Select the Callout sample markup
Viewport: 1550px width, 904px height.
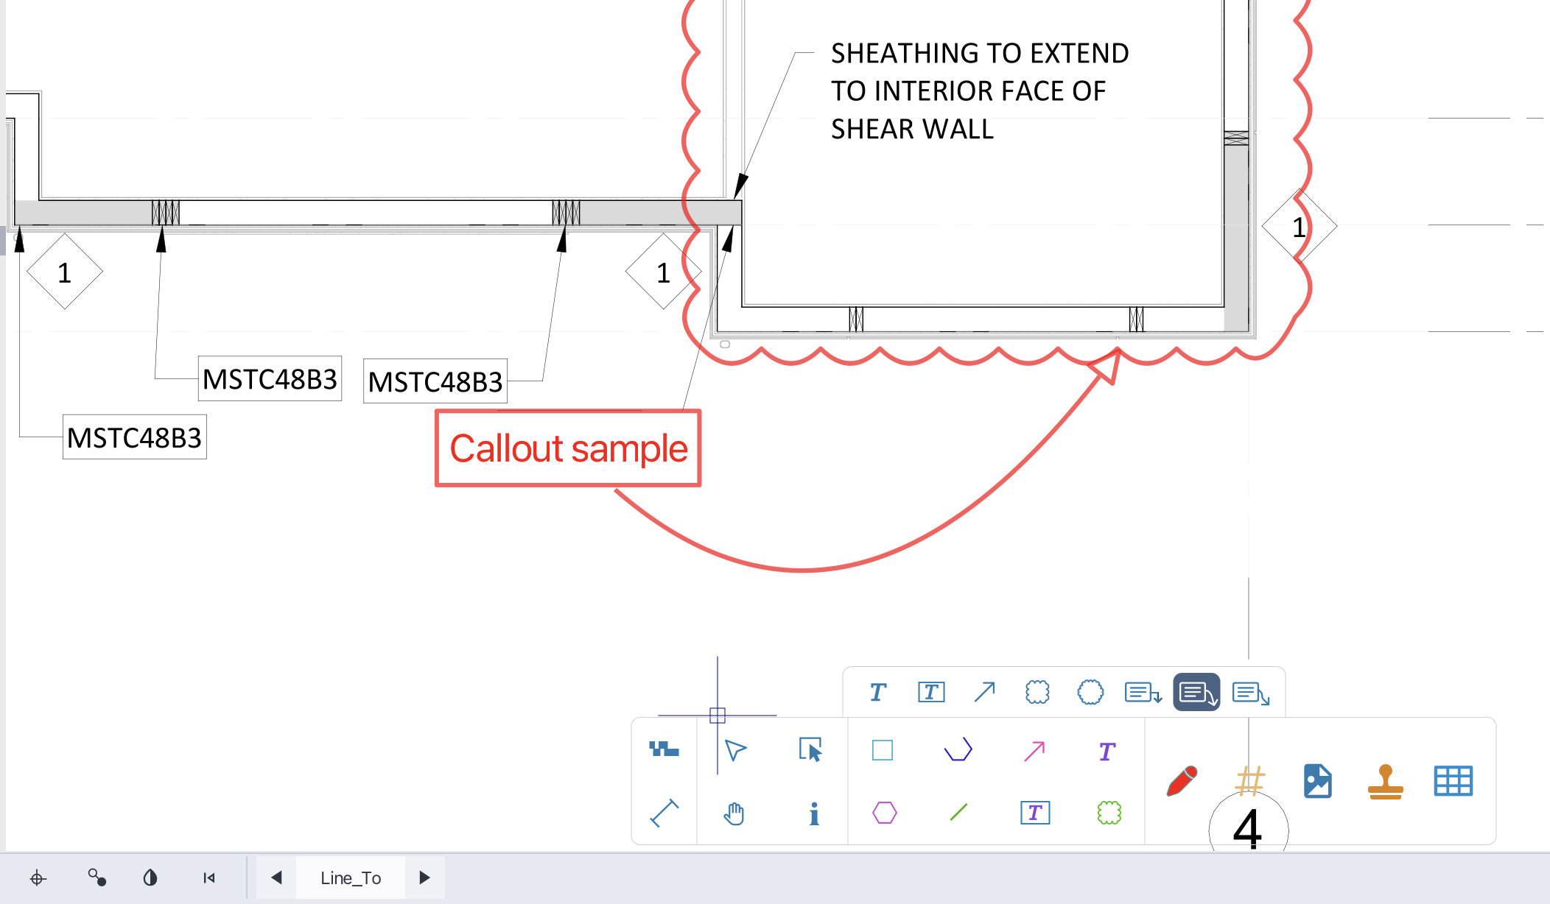click(x=568, y=448)
